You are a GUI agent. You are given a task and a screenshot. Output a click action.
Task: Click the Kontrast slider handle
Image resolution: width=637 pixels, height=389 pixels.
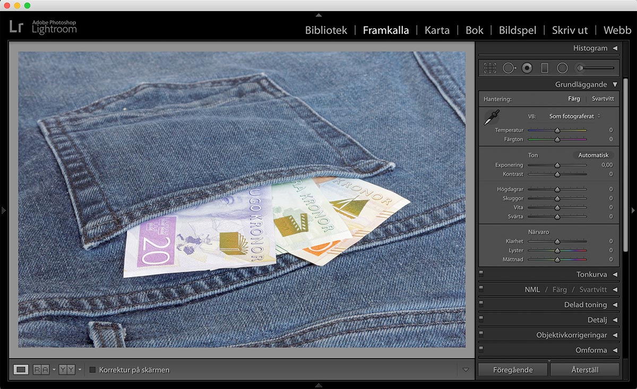click(x=557, y=174)
